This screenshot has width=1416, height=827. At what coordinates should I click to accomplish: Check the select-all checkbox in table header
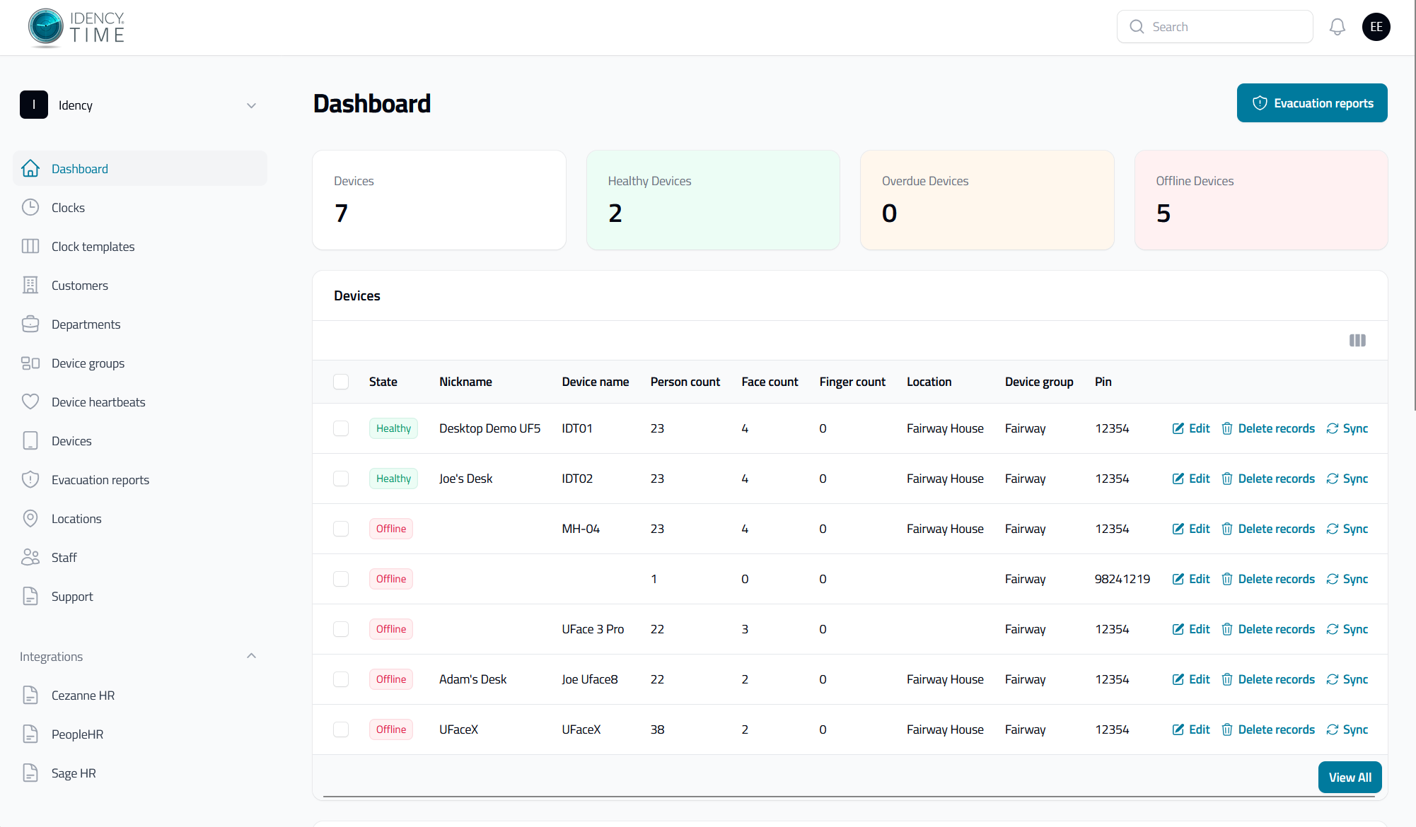coord(341,382)
